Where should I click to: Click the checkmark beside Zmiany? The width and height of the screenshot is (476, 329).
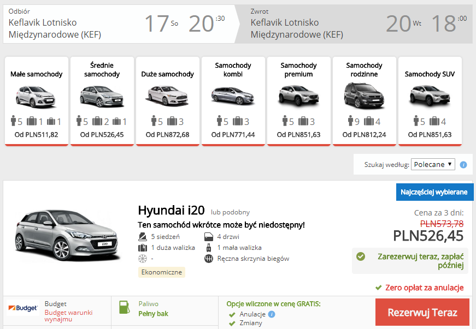tap(232, 324)
